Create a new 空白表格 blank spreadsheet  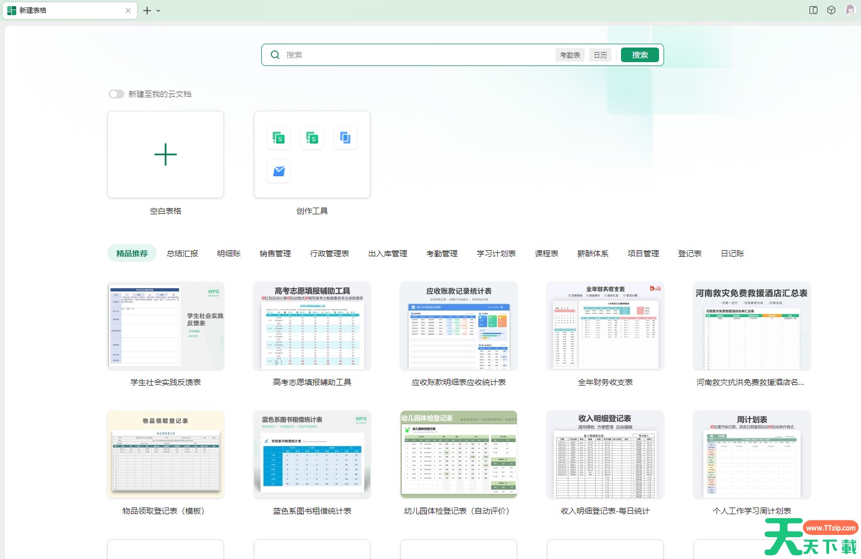(x=166, y=154)
